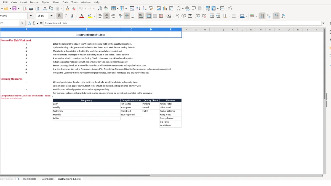Insert a comment bubble
Viewport: 331px width, 186px height.
[194, 9]
